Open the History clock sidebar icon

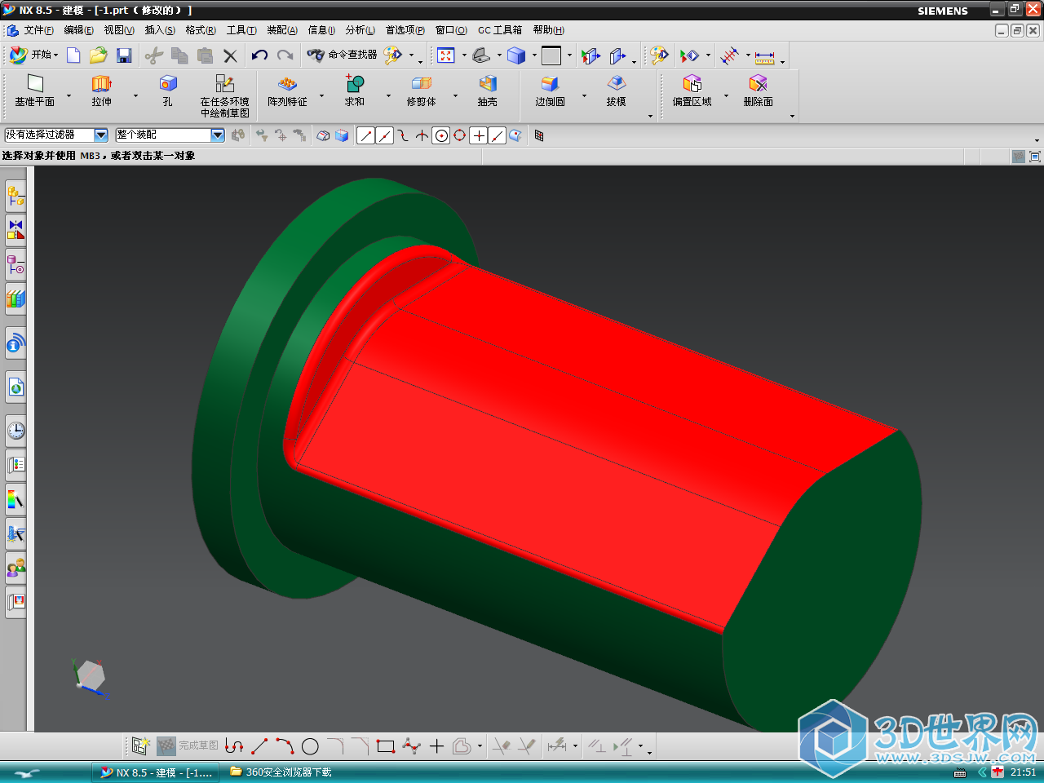coord(15,430)
